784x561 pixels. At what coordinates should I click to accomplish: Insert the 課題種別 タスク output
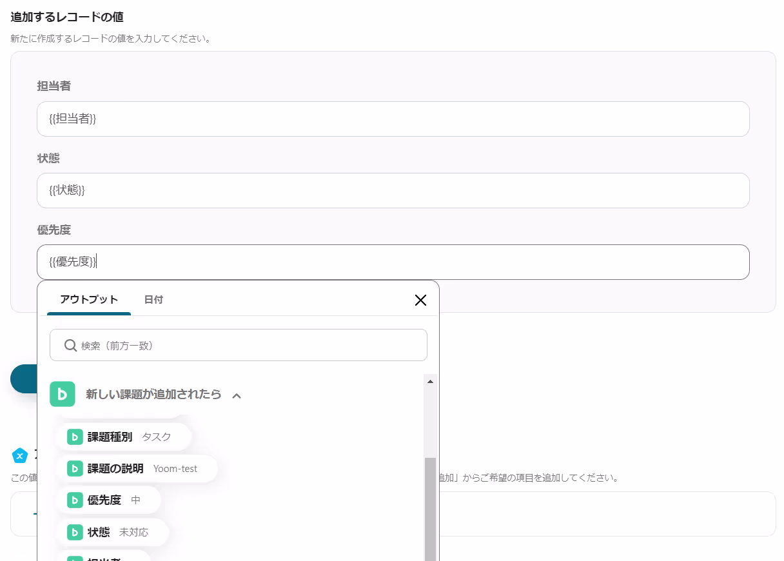point(124,437)
